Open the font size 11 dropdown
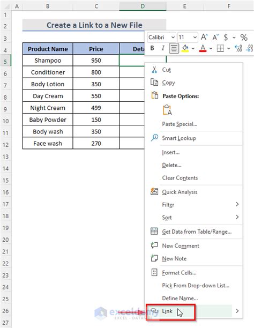The image size is (254, 328). point(195,38)
